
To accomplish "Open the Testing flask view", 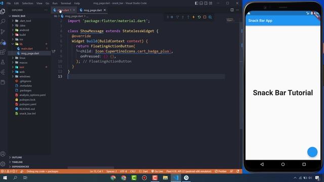I will [x=3, y=62].
